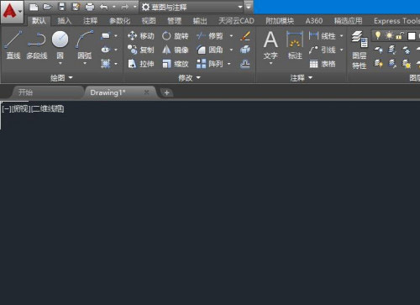Open the customize quick access toolbar dropdown
This screenshot has width=420, height=305.
click(x=249, y=7)
